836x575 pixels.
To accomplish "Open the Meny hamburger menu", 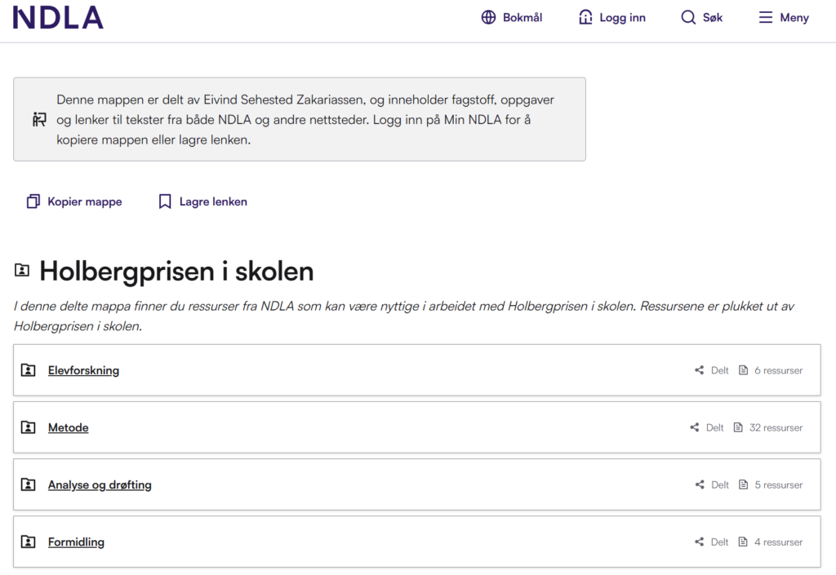I will click(764, 17).
